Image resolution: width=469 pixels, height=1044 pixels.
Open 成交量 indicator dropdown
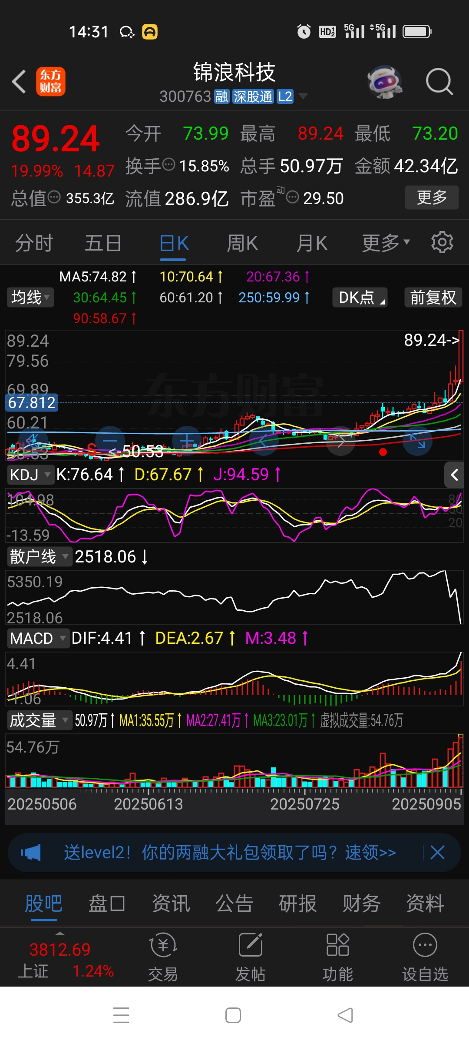39,720
